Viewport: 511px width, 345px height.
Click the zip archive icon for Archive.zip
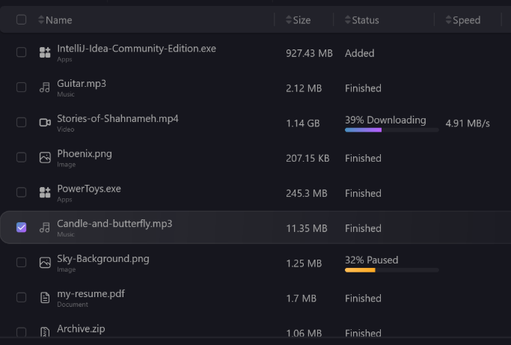pyautogui.click(x=45, y=332)
